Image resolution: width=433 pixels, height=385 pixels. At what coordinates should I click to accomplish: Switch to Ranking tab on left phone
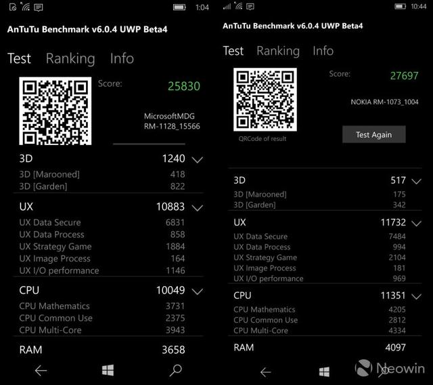pyautogui.click(x=70, y=59)
